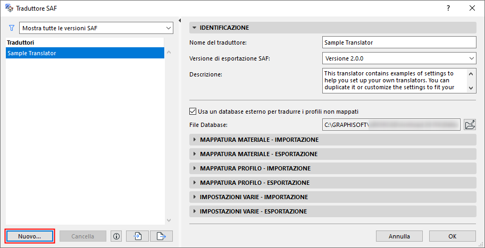The height and width of the screenshot is (248, 485).
Task: Toggle 'Usa un database esterno' checkbox
Action: [x=193, y=111]
